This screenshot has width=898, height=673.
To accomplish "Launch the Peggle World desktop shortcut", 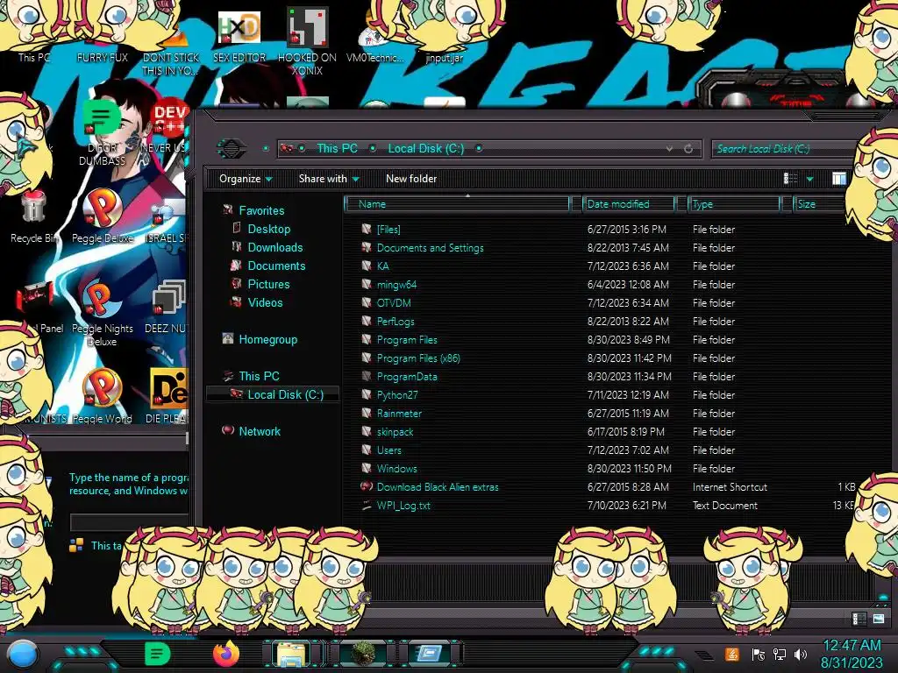I will click(102, 396).
